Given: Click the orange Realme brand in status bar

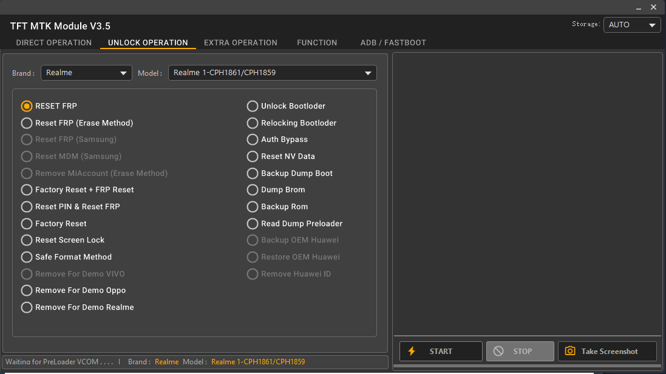Looking at the screenshot, I should pyautogui.click(x=166, y=362).
